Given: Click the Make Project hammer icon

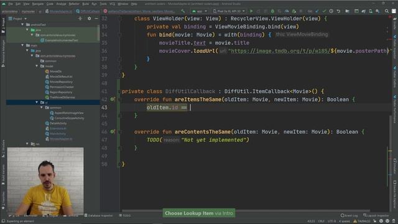Looking at the screenshot, I should click(183, 11).
